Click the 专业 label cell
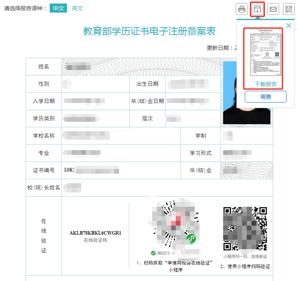 coord(44,153)
